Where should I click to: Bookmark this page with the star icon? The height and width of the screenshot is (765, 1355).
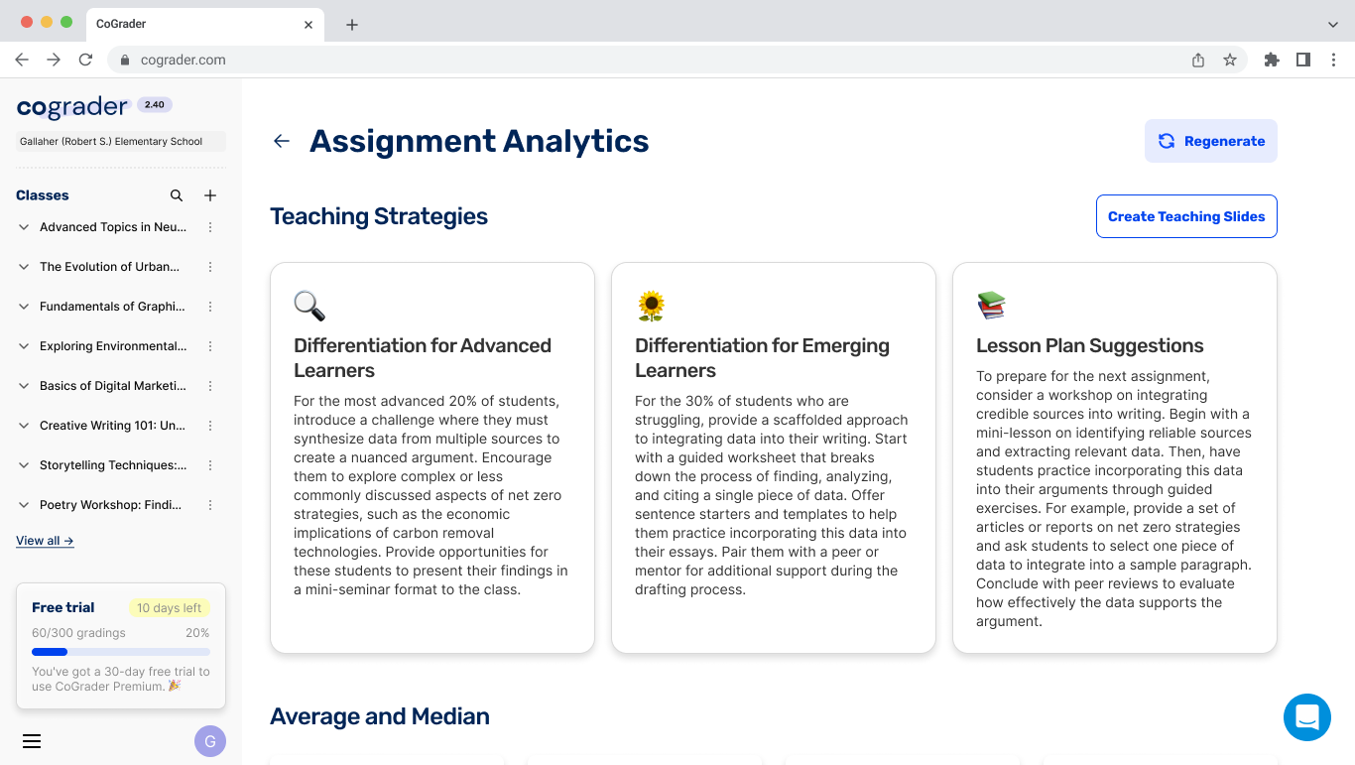click(1230, 60)
